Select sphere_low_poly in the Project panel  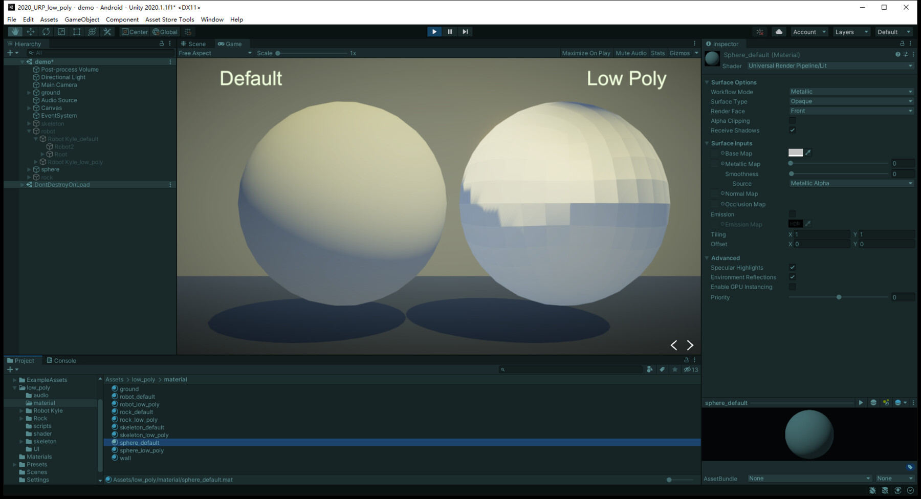[x=141, y=450]
